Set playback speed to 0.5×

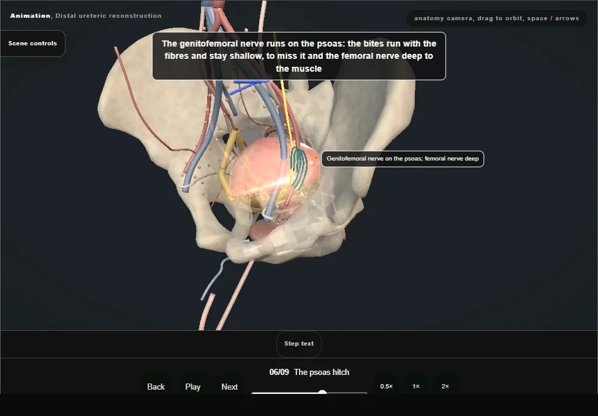[387, 386]
